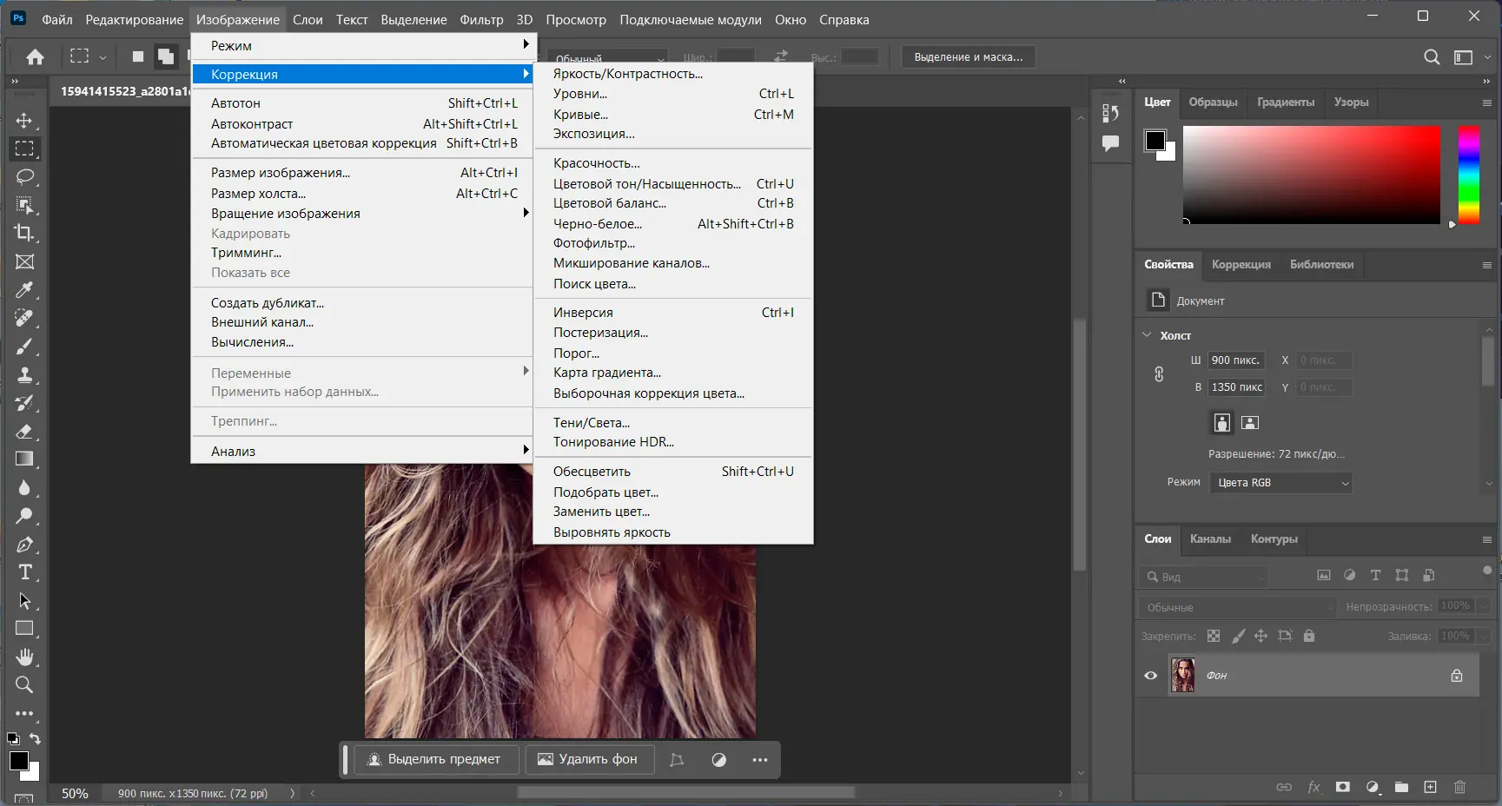Open the Цвета RGB mode dropdown
The height and width of the screenshot is (806, 1502).
click(x=1280, y=483)
